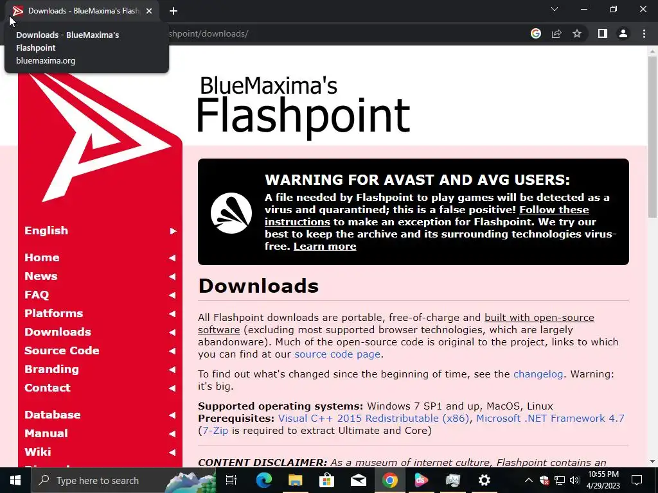Screen dimensions: 658x493
Task: Click the network tray icon
Action: 560,480
